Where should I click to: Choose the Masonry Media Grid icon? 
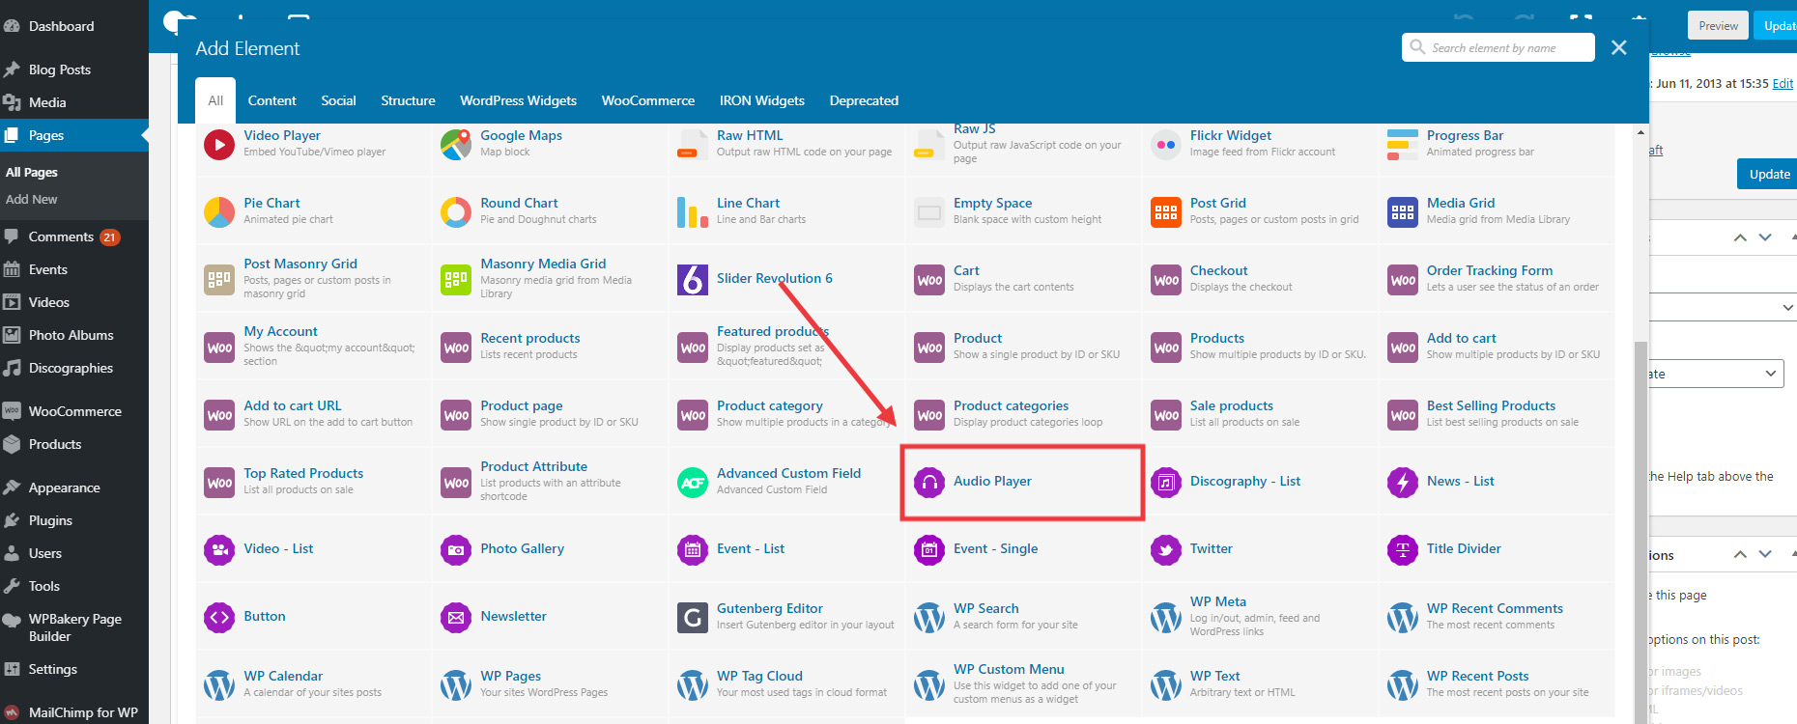pos(456,280)
